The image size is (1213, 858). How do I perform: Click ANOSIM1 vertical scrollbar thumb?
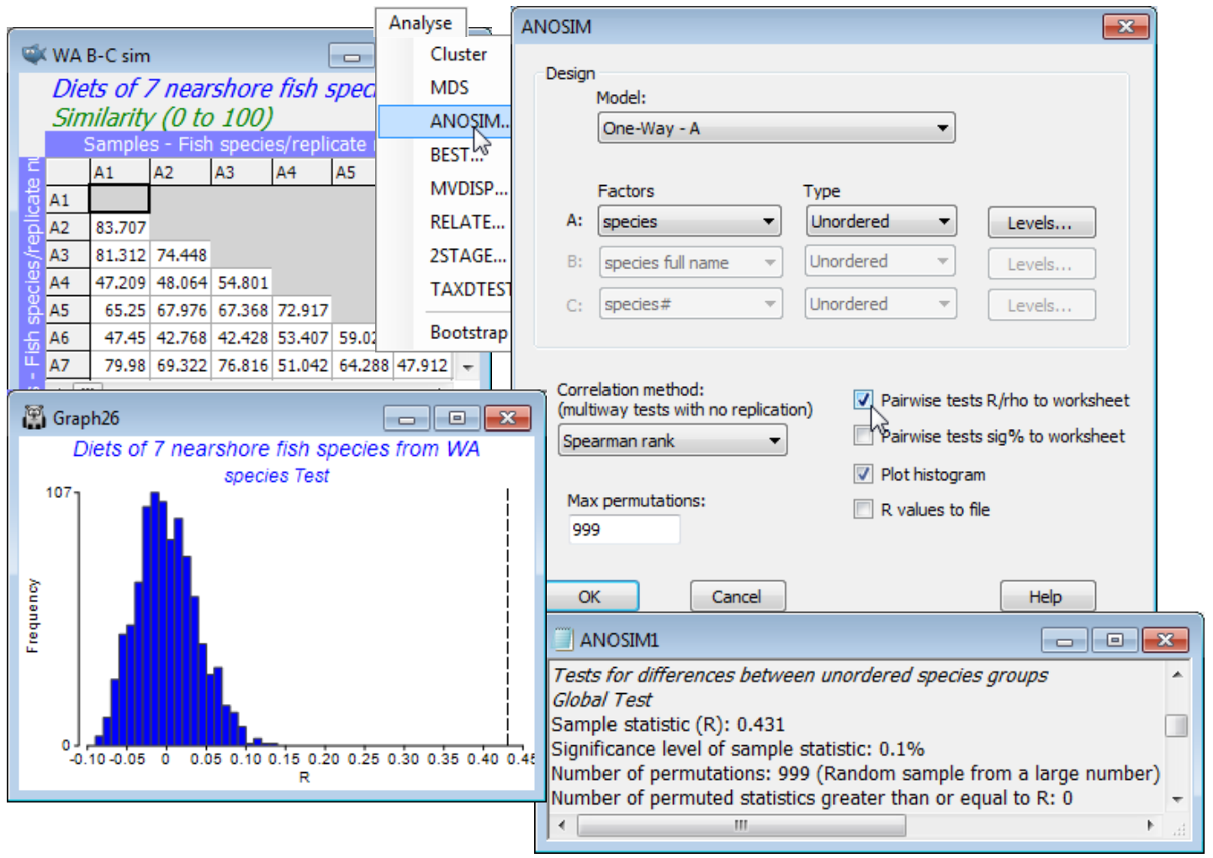[1177, 725]
